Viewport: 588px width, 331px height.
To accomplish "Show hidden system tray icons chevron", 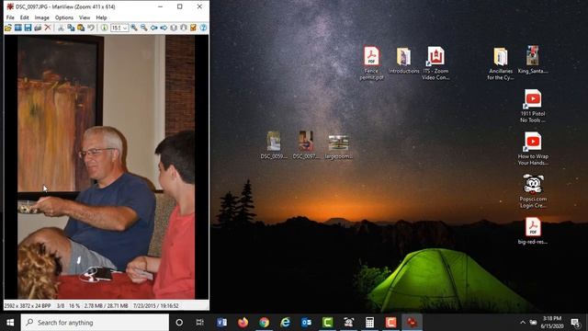I will (523, 323).
